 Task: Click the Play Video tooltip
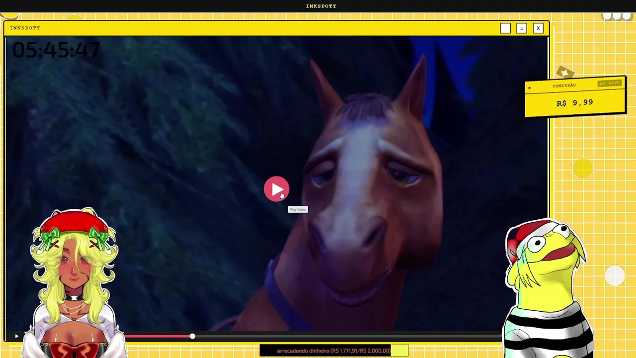click(298, 209)
